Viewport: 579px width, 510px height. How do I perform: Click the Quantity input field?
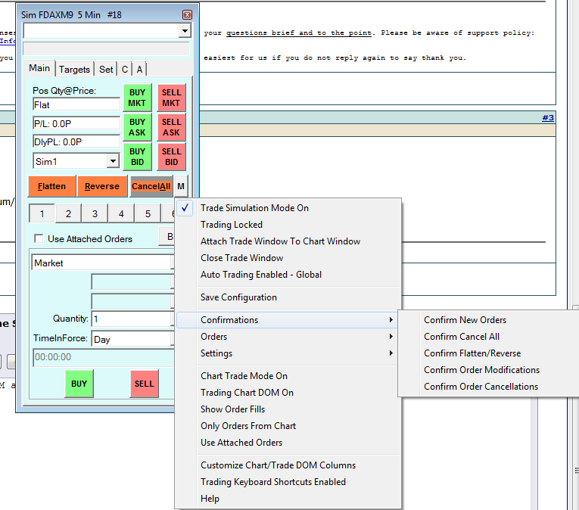132,319
